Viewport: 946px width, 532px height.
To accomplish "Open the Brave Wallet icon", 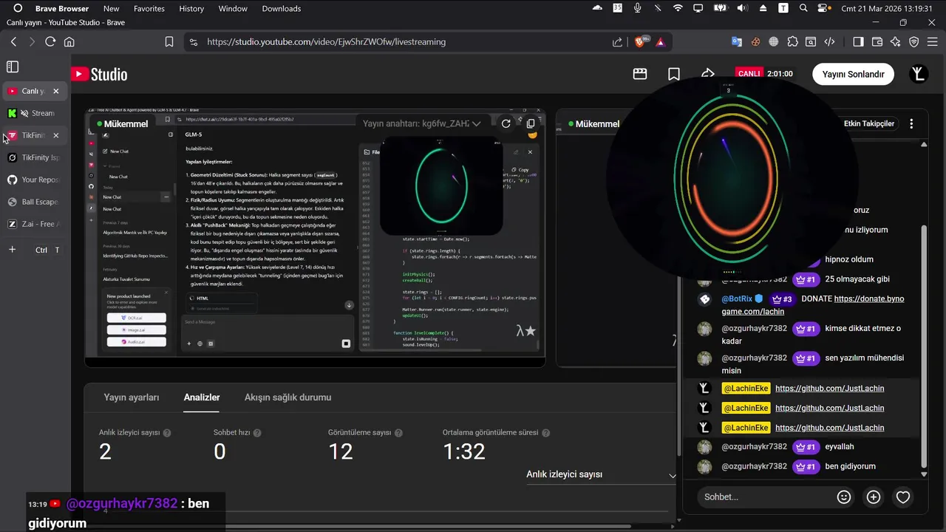I will [877, 42].
